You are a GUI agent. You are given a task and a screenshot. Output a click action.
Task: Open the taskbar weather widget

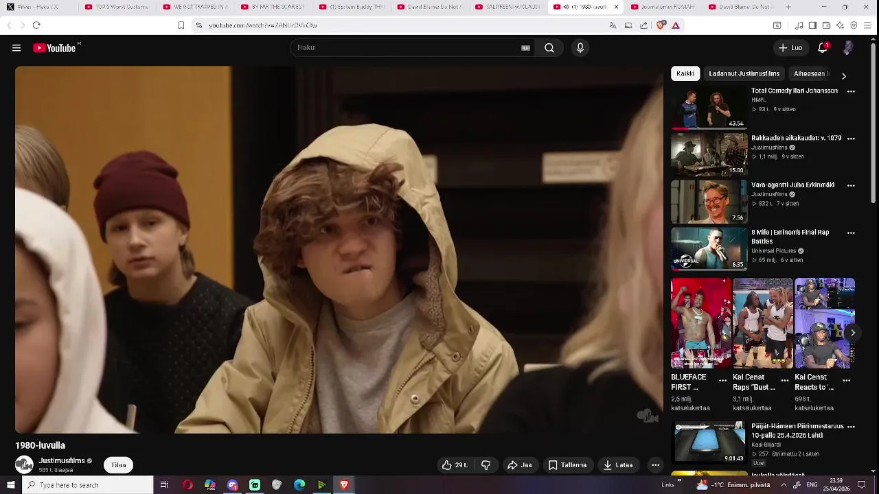pyautogui.click(x=733, y=485)
